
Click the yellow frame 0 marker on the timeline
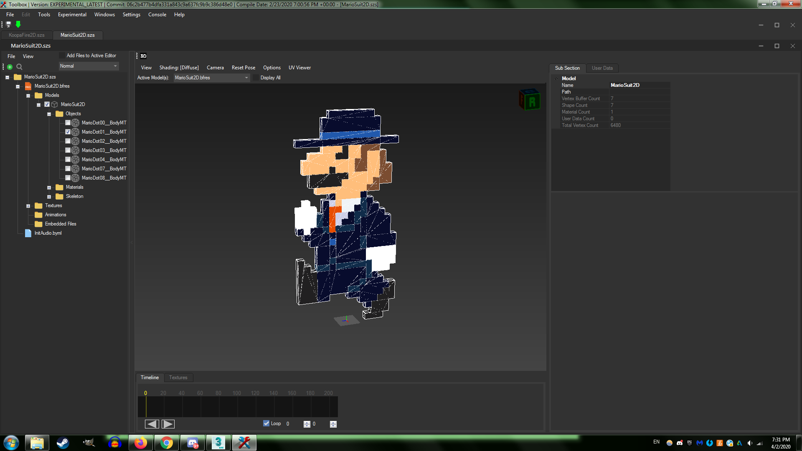[145, 393]
